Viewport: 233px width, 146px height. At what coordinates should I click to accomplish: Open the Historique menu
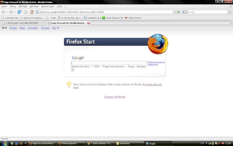point(34,6)
